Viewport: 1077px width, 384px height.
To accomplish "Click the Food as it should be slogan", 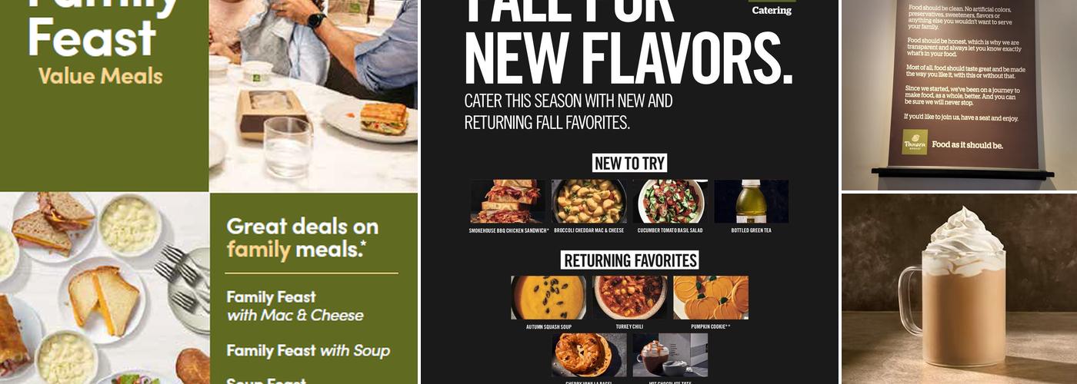I will click(967, 144).
